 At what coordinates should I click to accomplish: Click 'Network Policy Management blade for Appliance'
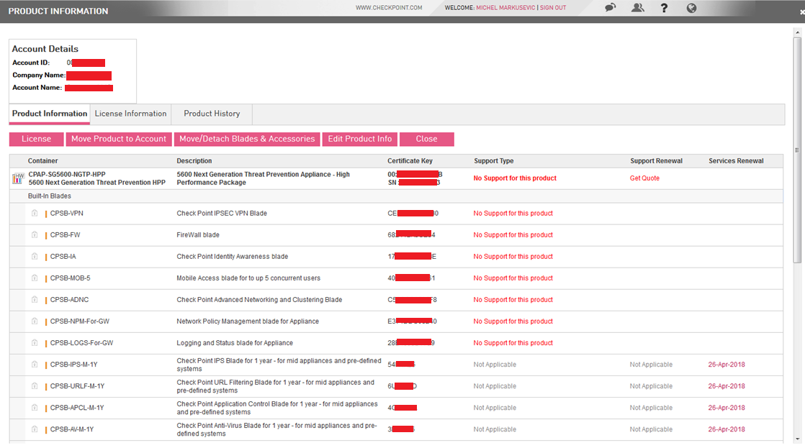point(248,321)
